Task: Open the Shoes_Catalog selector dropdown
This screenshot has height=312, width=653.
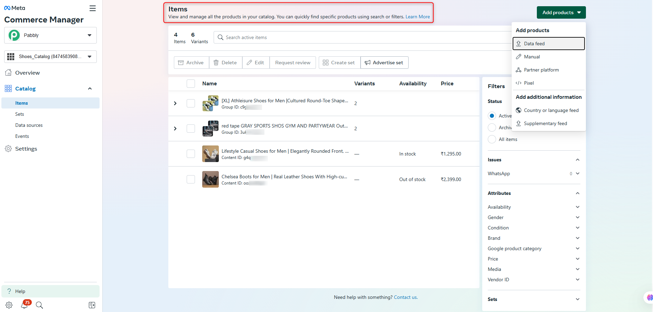Action: [50, 57]
